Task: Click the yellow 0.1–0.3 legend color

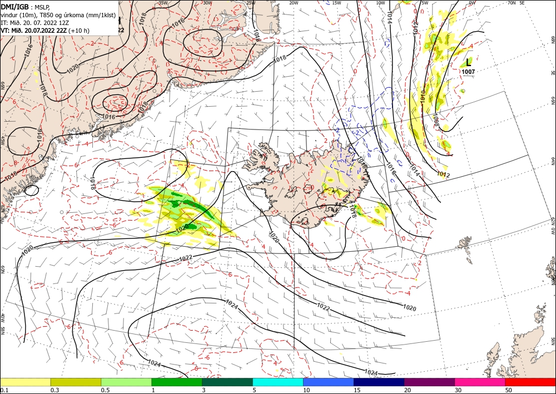Action: [x=25, y=382]
